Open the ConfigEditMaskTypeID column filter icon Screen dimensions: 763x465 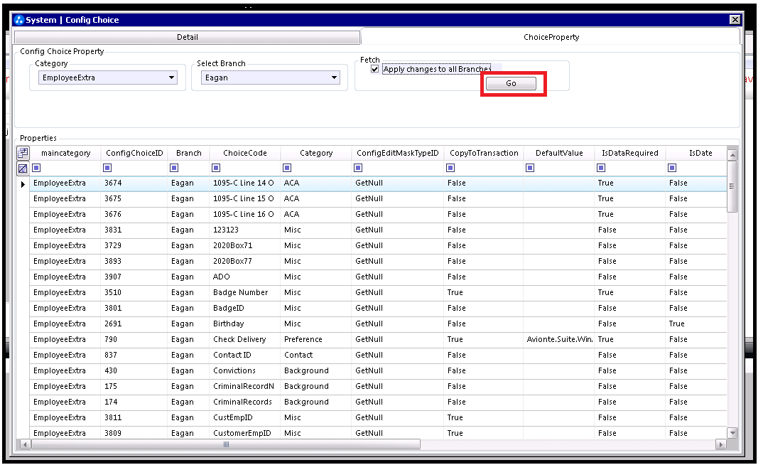pos(358,168)
